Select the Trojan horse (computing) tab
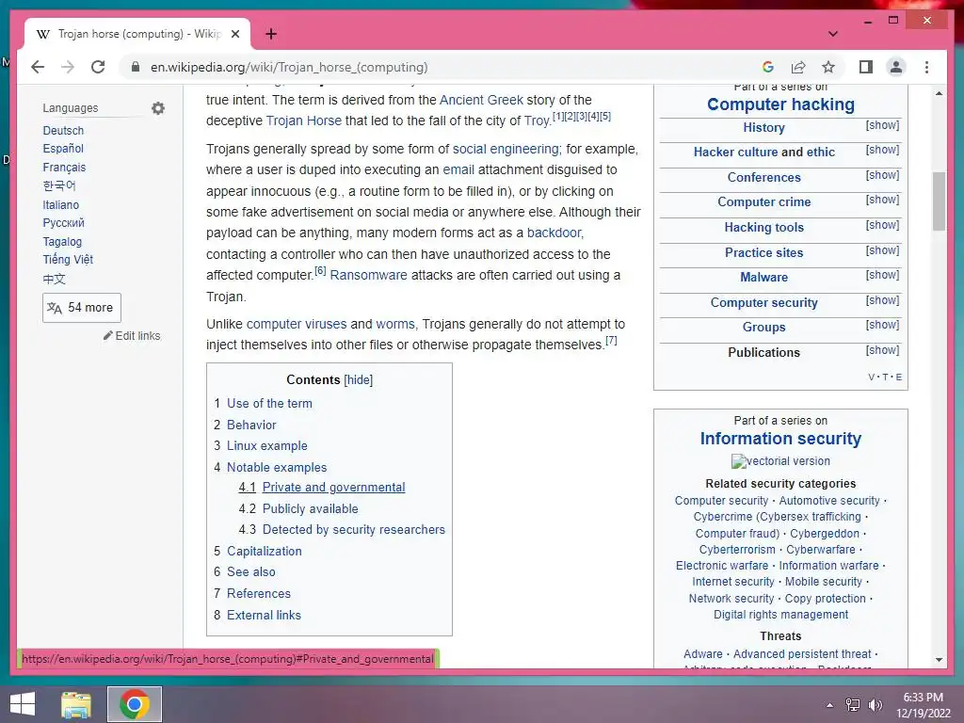964x723 pixels. click(137, 35)
